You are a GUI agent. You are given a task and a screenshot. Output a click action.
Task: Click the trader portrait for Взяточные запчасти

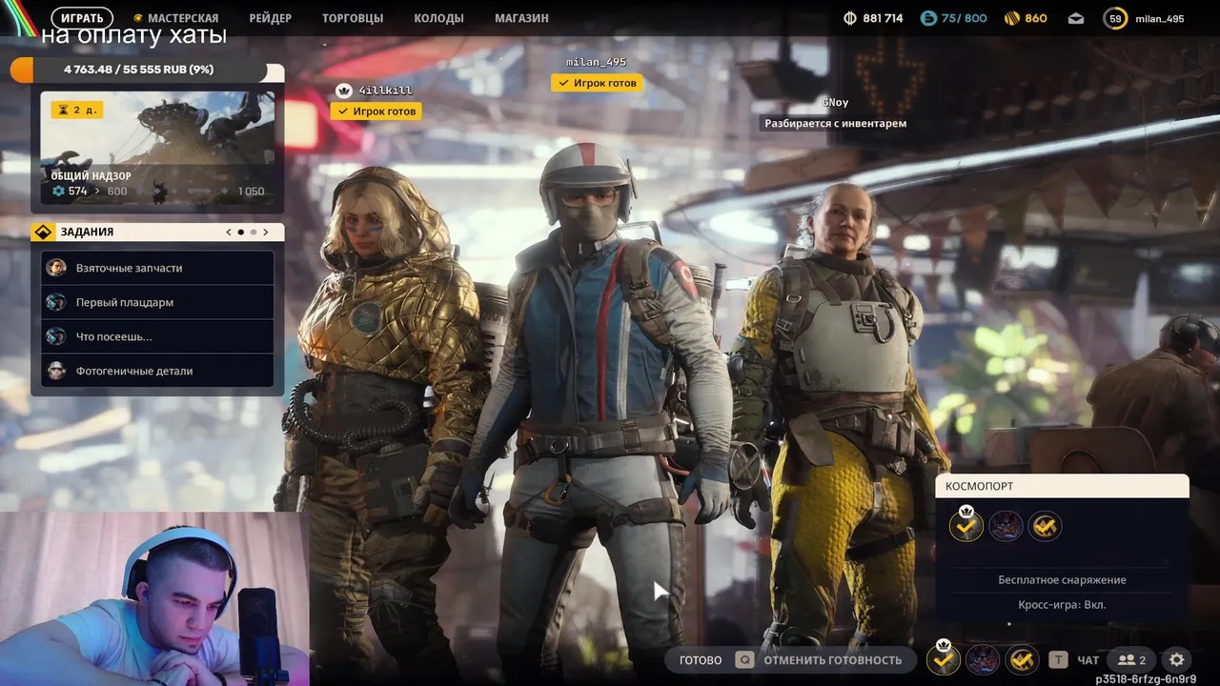(x=56, y=268)
